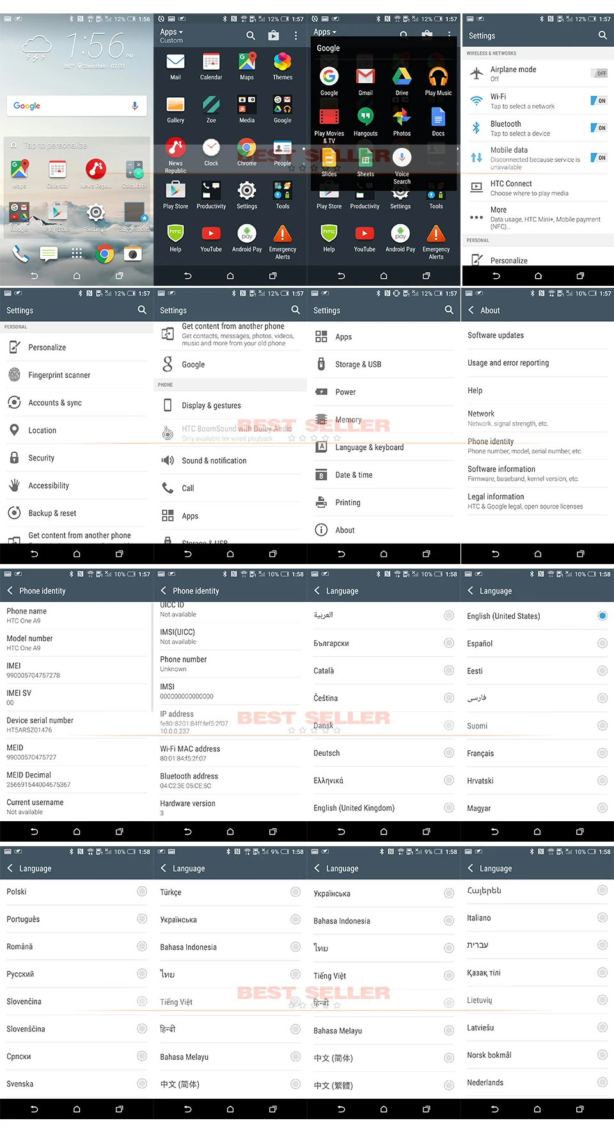
Task: Open Messages from home screen dock
Action: point(49,255)
